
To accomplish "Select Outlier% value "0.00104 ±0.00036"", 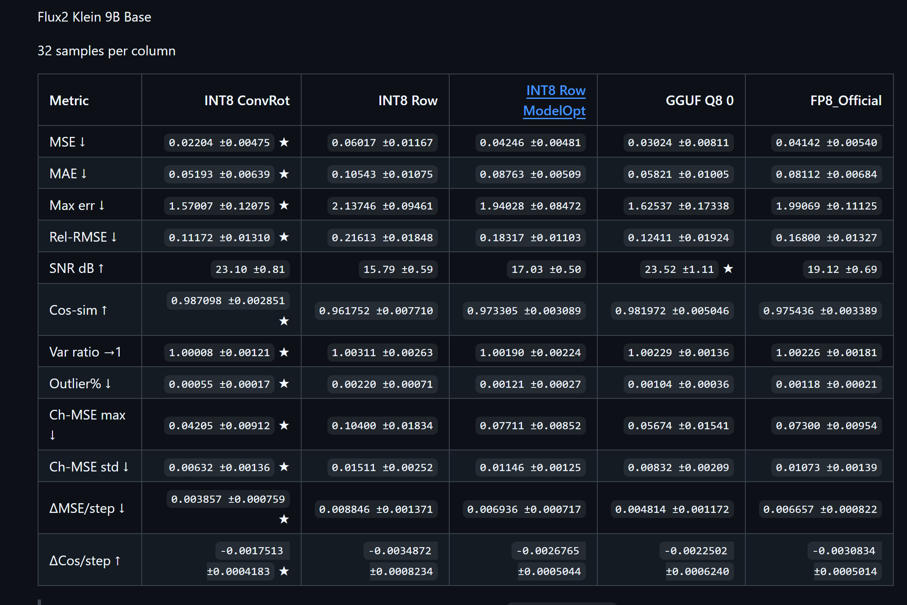I will pyautogui.click(x=679, y=384).
